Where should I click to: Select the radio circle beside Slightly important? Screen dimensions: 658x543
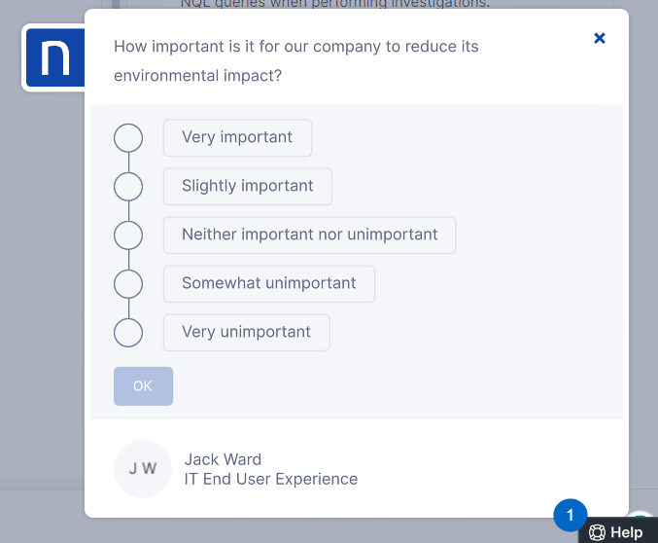click(128, 187)
